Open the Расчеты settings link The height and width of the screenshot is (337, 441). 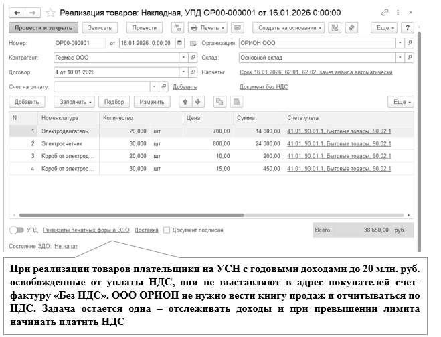pos(316,72)
